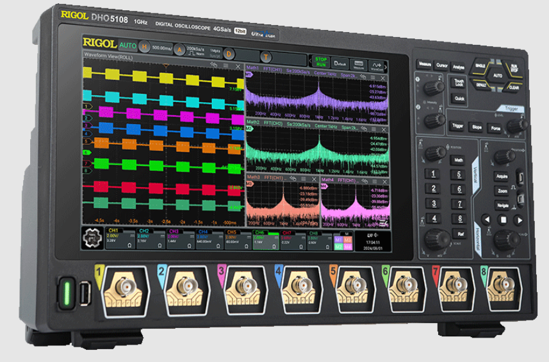Open the gear function navigation icon
The image size is (549, 362).
pos(92,238)
